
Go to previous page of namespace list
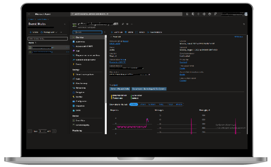[30, 131]
